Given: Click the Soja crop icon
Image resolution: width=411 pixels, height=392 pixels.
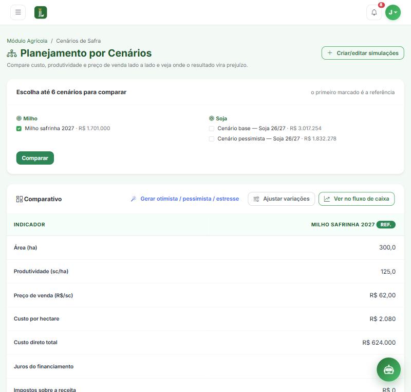Looking at the screenshot, I should pos(212,118).
